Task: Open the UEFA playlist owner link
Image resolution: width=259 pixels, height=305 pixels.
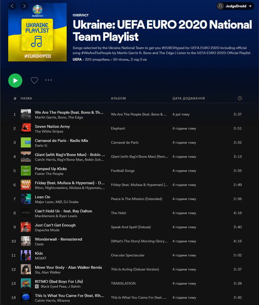Action: pos(77,59)
